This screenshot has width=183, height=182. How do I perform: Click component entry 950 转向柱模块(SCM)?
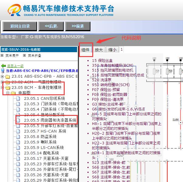click(111, 85)
